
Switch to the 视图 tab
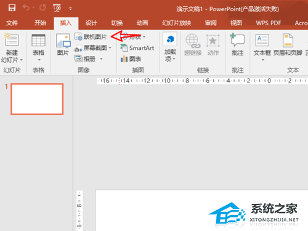click(x=236, y=23)
